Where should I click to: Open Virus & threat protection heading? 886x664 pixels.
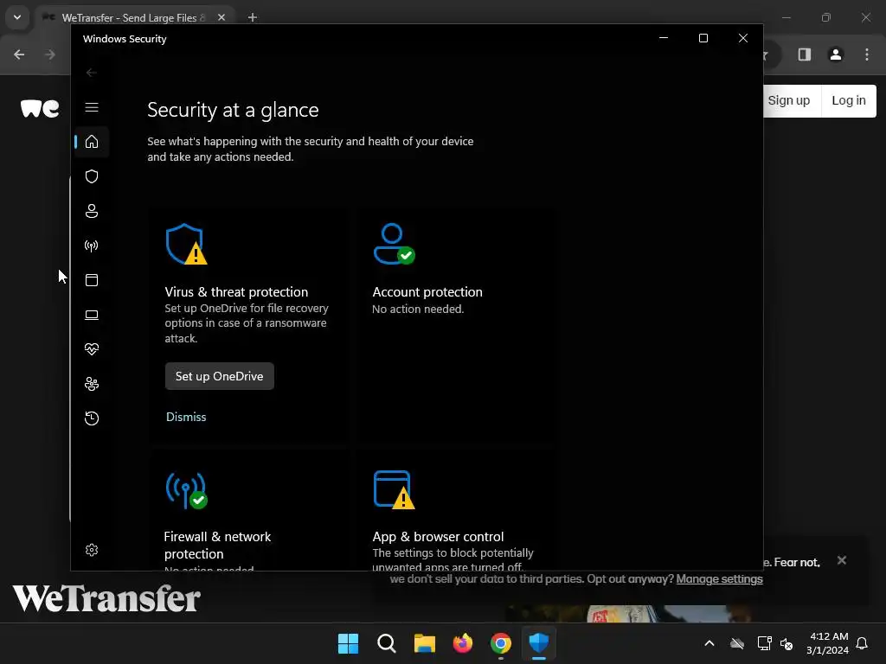pyautogui.click(x=236, y=292)
